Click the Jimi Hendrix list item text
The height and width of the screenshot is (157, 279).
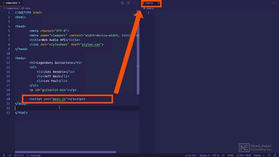pos(54,72)
